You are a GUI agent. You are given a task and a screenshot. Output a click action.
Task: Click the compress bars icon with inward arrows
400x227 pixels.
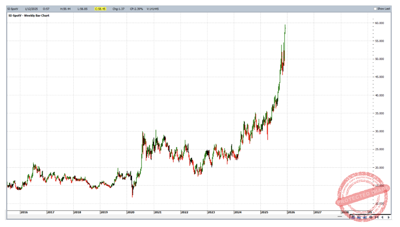point(377,217)
